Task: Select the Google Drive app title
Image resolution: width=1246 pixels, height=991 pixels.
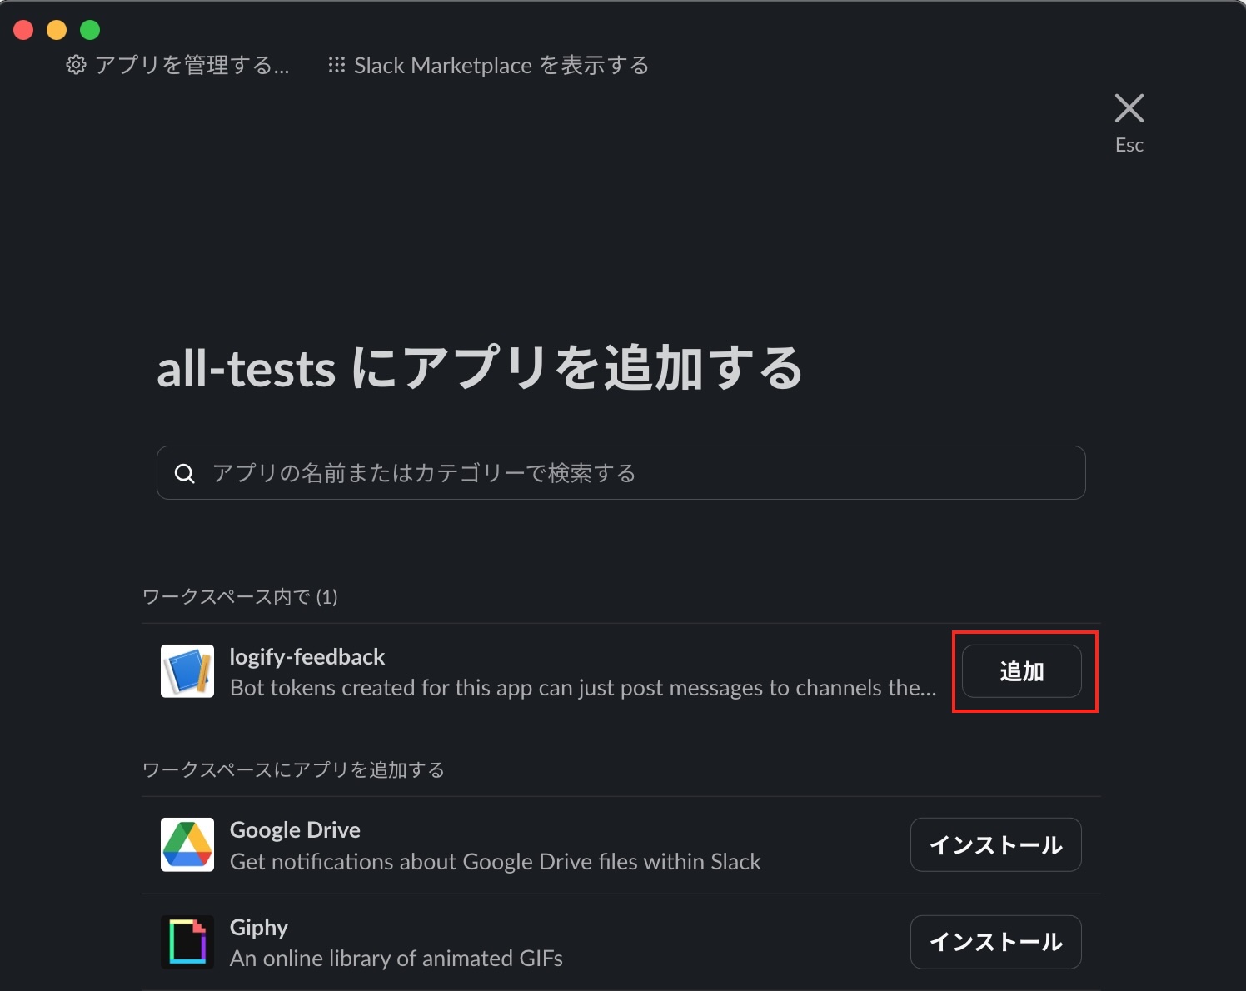Action: 295,830
